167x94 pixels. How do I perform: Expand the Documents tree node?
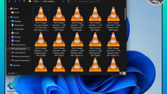tap(9, 25)
